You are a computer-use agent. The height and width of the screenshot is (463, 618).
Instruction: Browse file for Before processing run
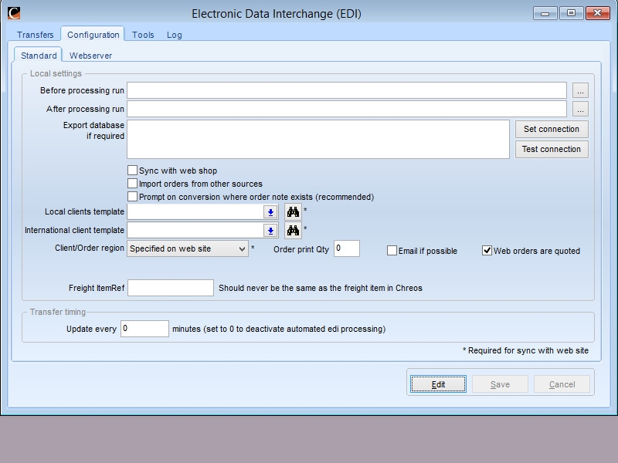coord(580,90)
